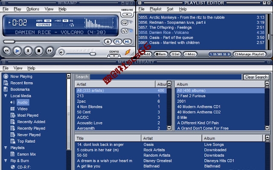Click the Winamp time display 0:02
This screenshot has width=273, height=170.
click(x=20, y=23)
